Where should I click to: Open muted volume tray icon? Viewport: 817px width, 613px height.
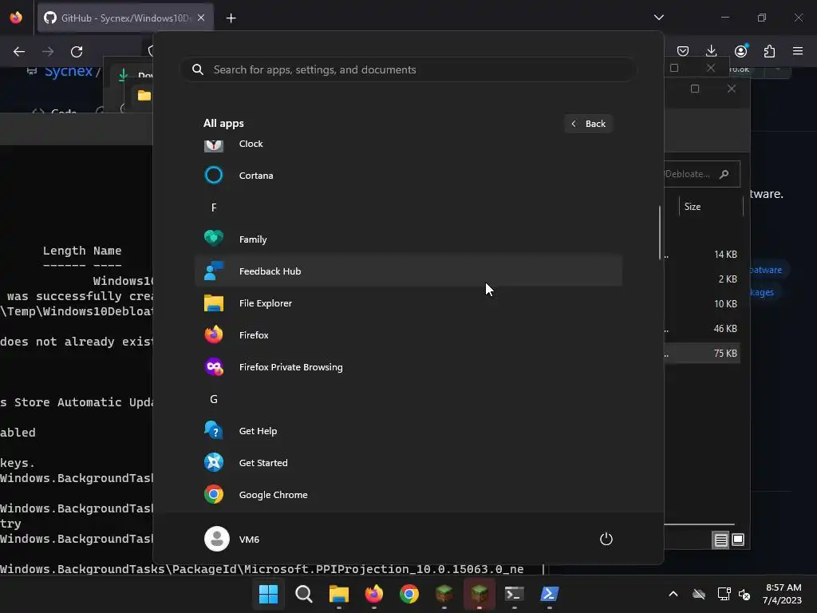click(744, 594)
